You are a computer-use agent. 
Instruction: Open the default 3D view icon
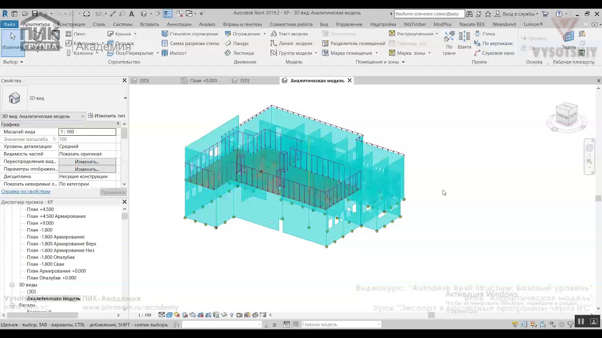[x=144, y=14]
